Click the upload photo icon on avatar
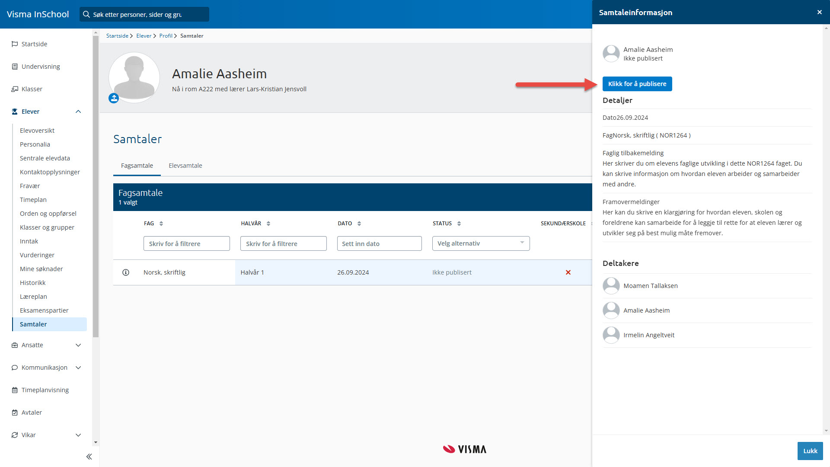The image size is (830, 467). (114, 99)
